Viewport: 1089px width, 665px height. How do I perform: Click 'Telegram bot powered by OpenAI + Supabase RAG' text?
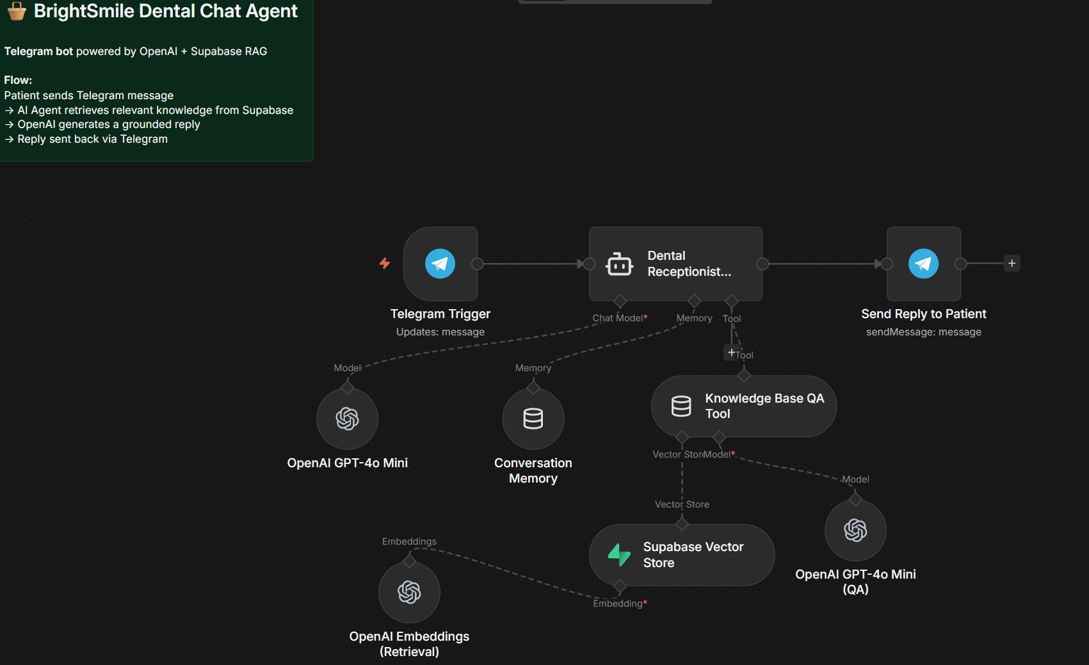coord(136,51)
